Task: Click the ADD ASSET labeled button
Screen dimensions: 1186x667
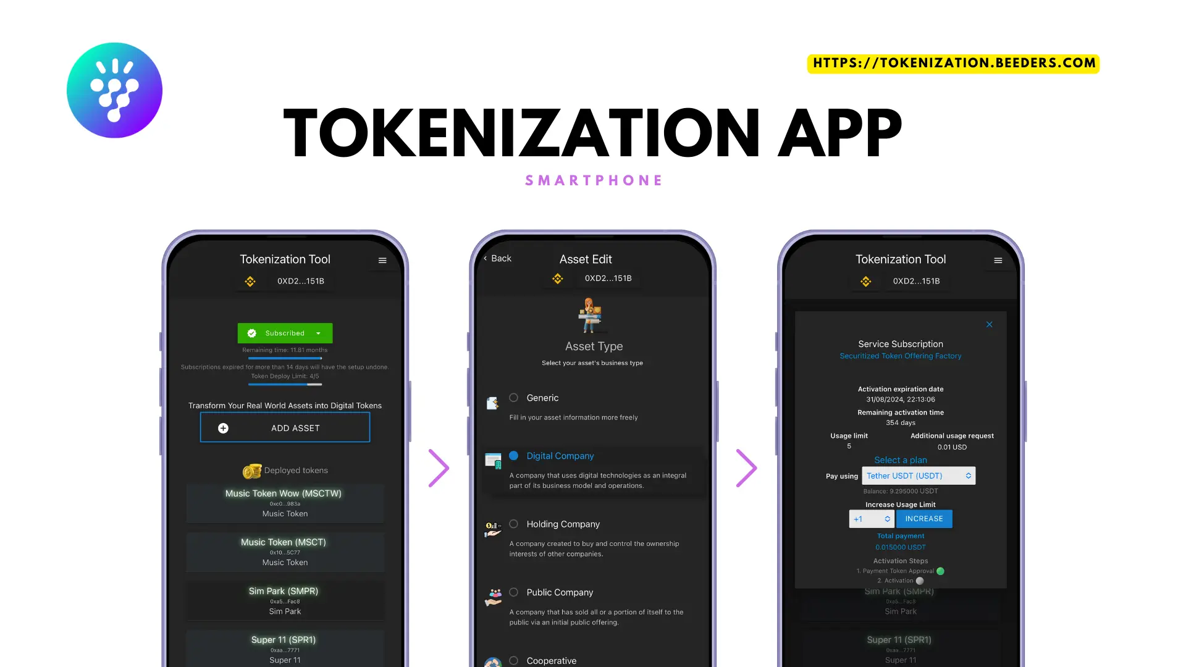Action: click(284, 427)
